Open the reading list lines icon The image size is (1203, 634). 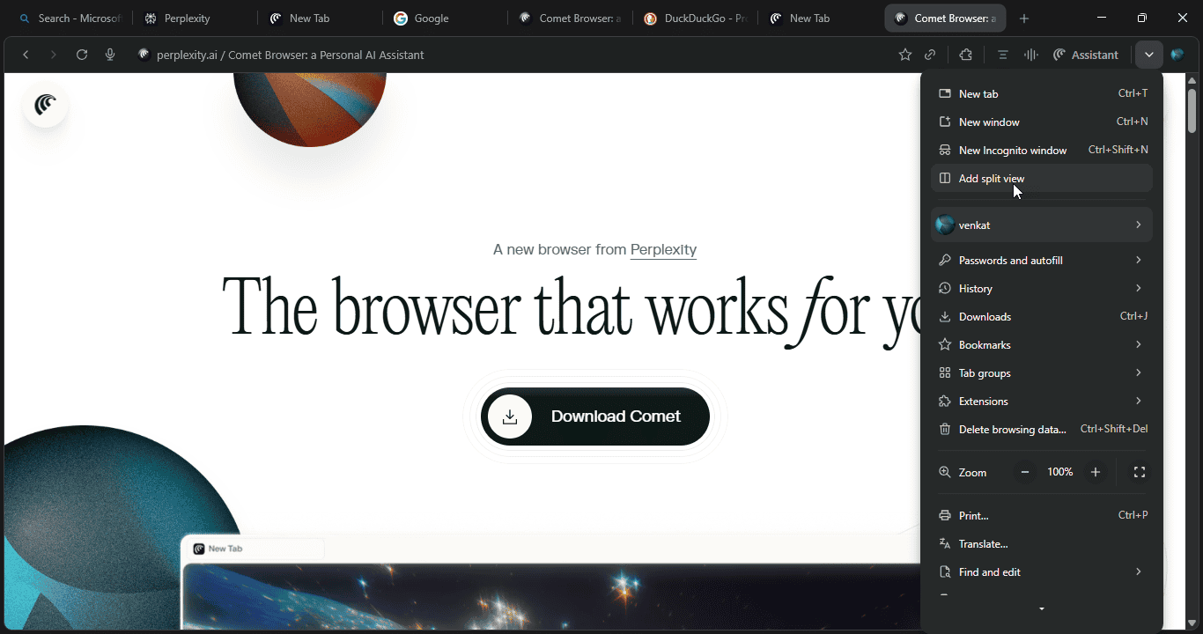coord(1002,55)
